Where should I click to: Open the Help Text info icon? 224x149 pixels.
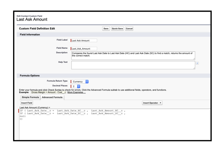197,63
